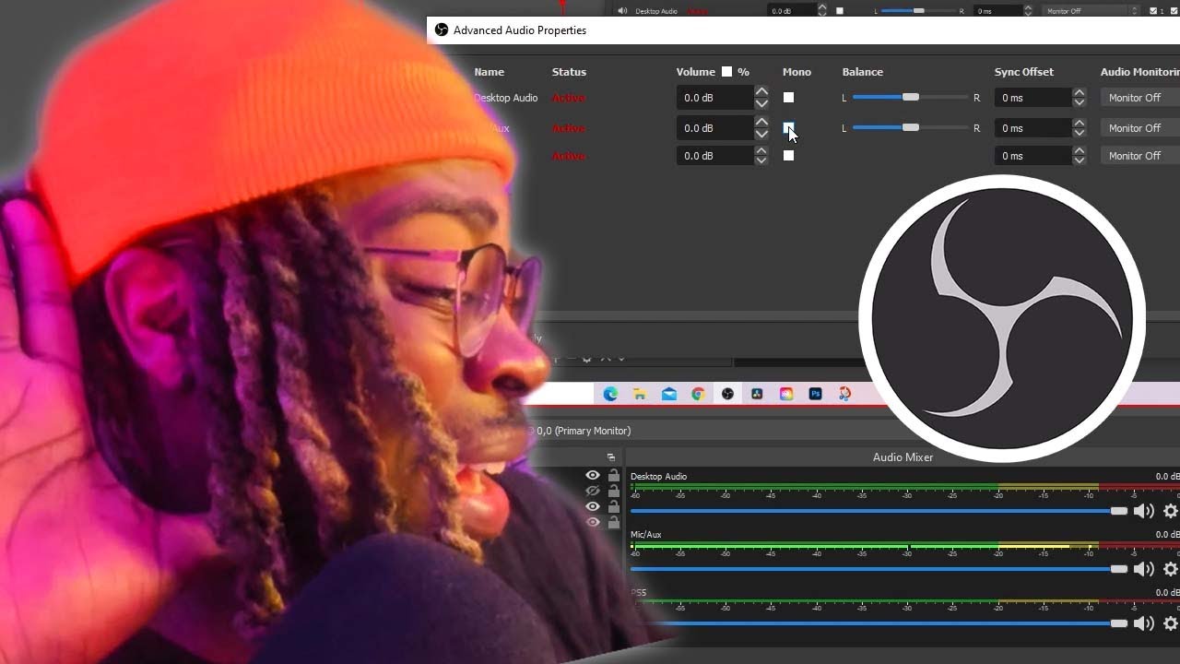The width and height of the screenshot is (1180, 664).
Task: Open Microsoft Edge from the taskbar
Action: pos(610,394)
